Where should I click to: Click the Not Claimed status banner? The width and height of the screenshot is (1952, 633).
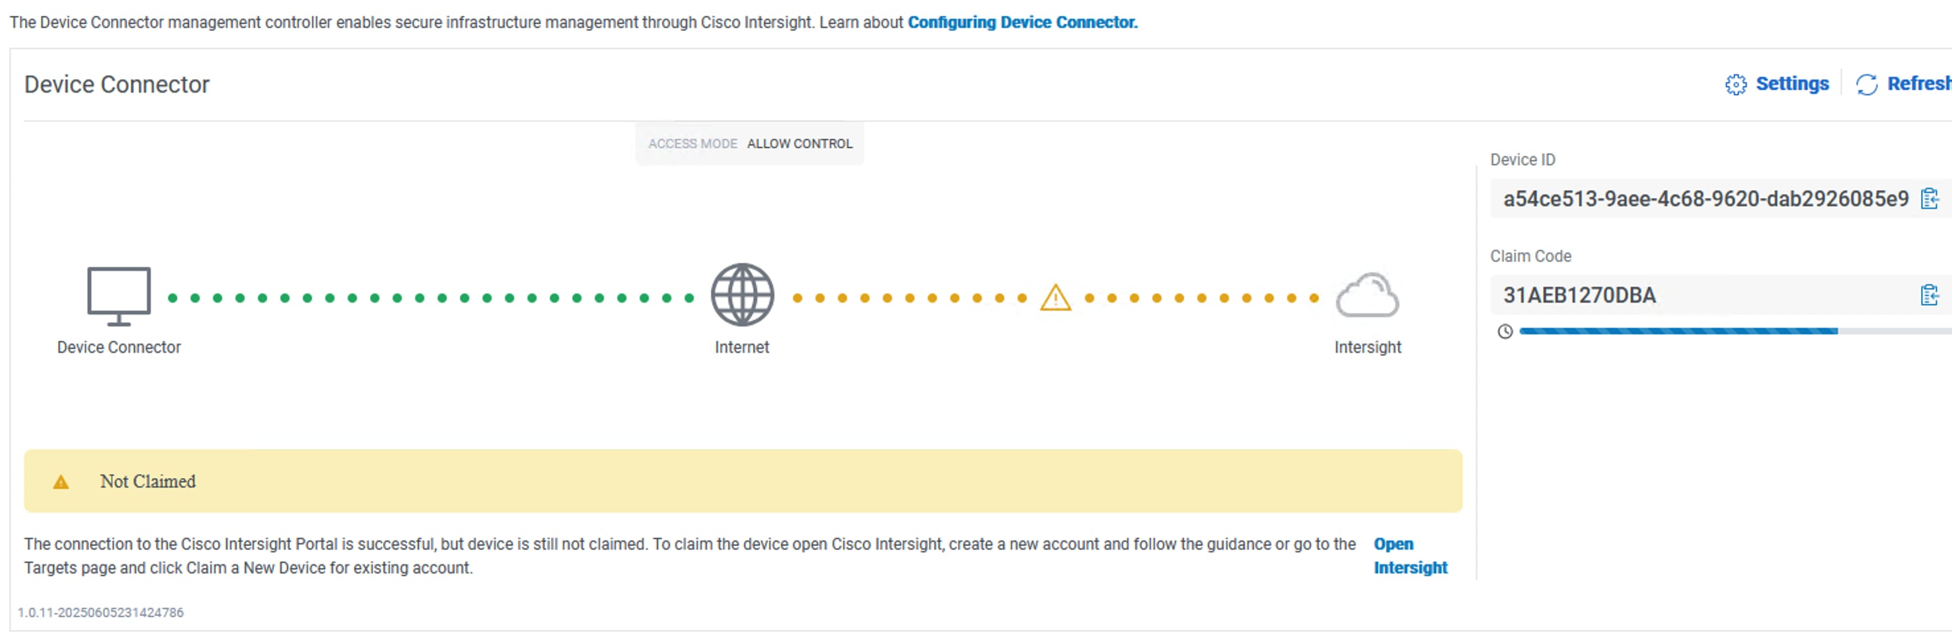743,482
